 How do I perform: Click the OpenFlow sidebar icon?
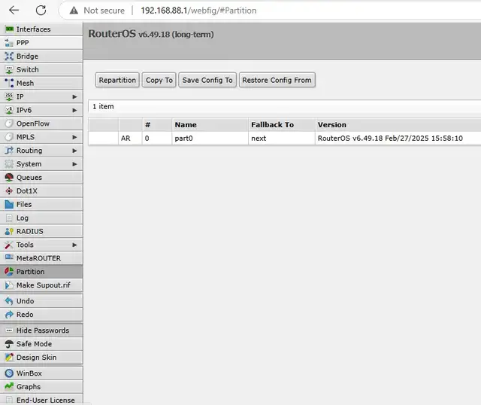point(9,123)
